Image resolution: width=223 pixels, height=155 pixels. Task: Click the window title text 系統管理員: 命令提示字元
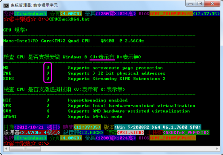pos(34,6)
